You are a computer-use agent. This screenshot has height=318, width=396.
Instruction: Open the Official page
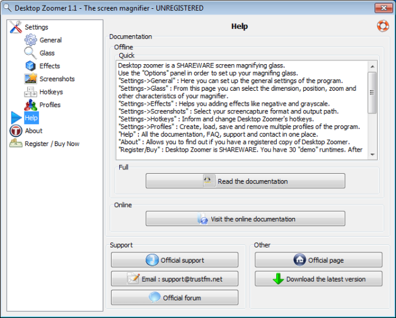click(x=318, y=259)
